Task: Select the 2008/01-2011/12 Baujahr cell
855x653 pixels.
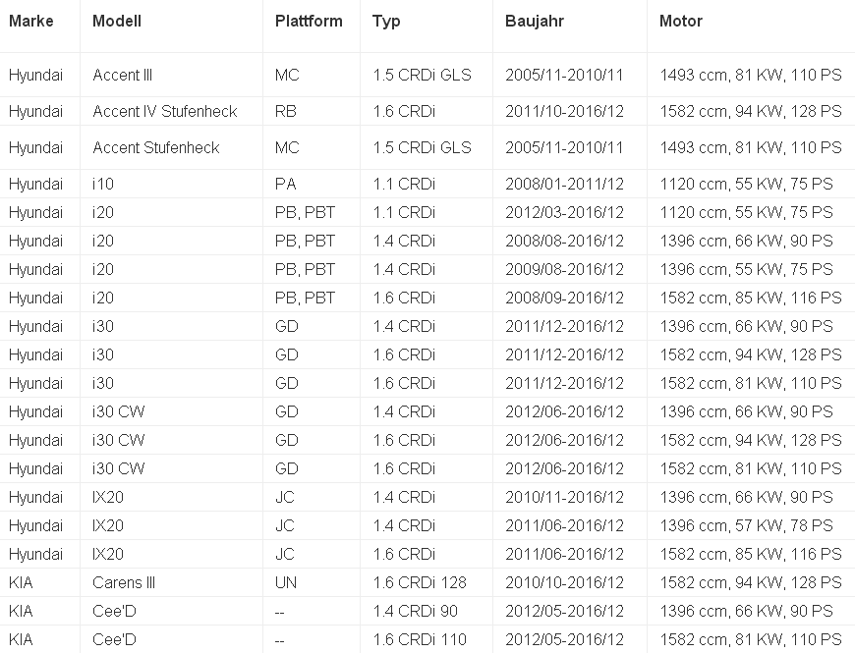Action: [x=564, y=184]
